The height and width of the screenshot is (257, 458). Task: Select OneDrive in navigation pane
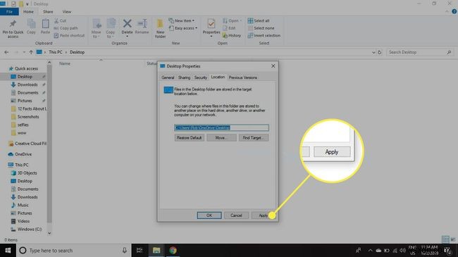coord(23,154)
